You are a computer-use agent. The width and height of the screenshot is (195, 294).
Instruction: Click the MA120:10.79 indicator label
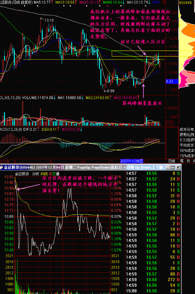[137, 2]
